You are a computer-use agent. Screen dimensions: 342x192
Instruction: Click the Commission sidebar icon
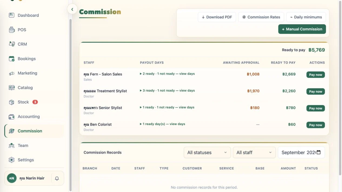pyautogui.click(x=11, y=131)
